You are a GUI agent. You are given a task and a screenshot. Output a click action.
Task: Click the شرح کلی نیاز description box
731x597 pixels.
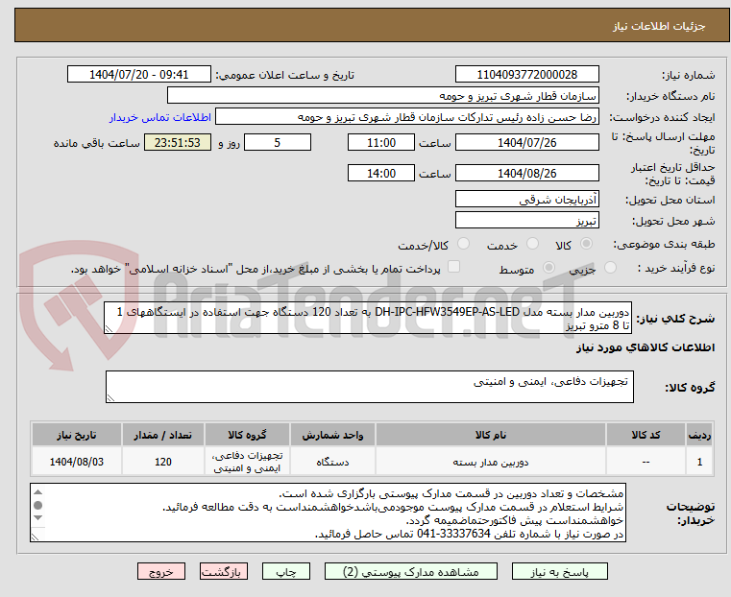point(368,318)
